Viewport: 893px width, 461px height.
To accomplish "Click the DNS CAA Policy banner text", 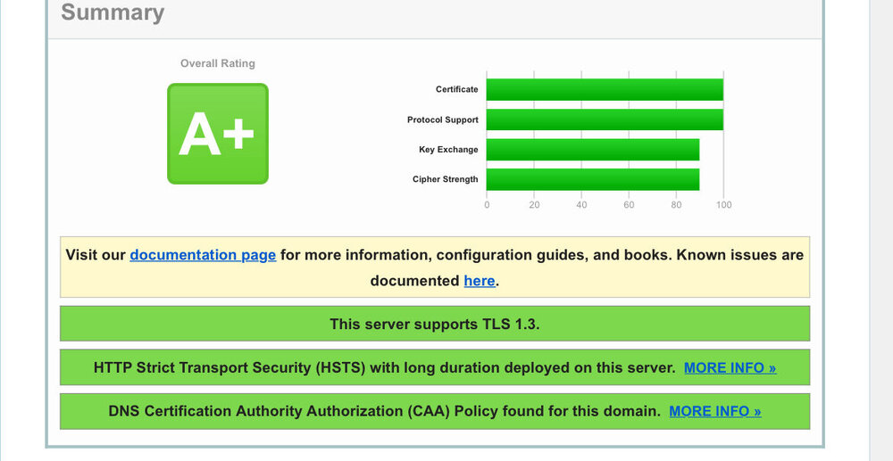I will coord(384,411).
